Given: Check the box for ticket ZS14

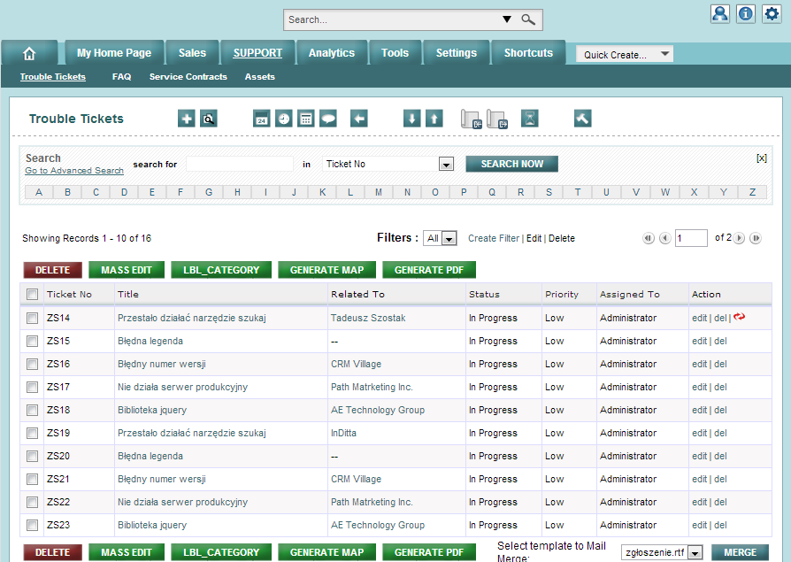Looking at the screenshot, I should tap(32, 318).
